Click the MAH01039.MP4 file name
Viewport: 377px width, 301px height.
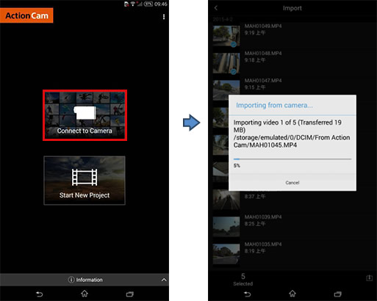263,217
